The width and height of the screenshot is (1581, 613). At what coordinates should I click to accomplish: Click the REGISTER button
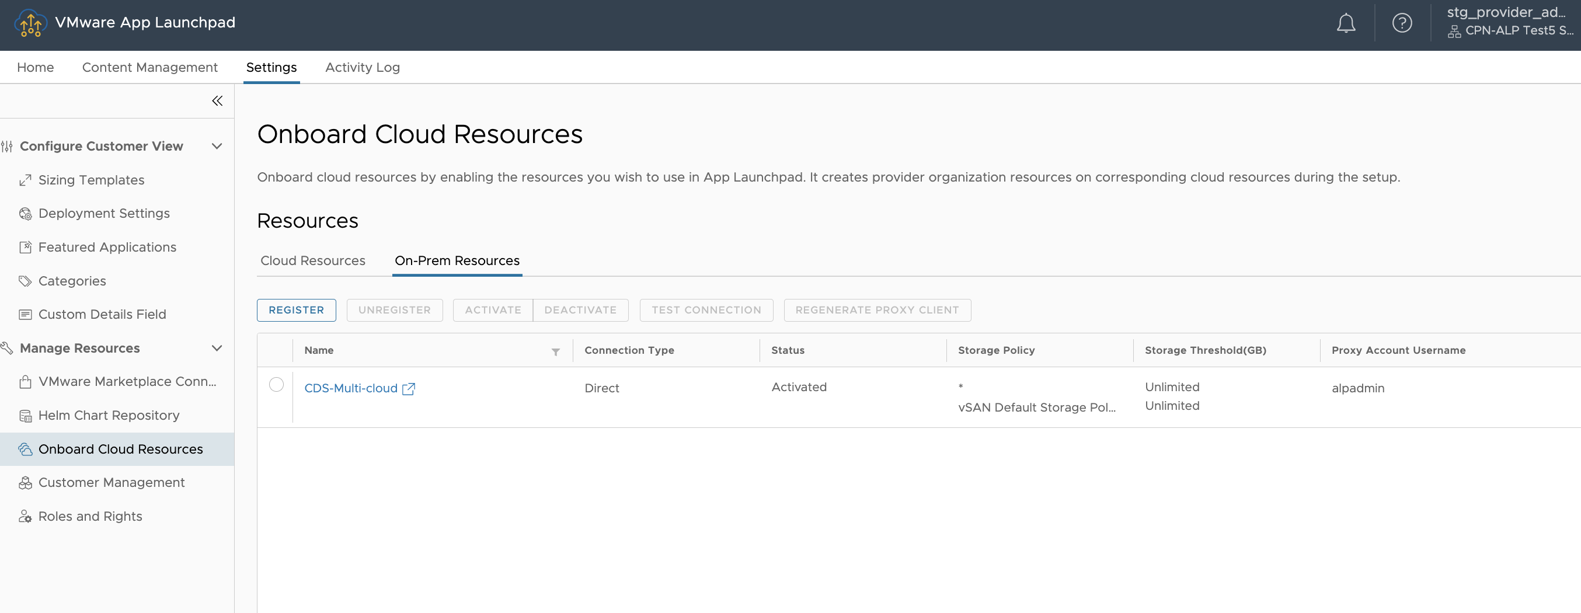(x=296, y=310)
